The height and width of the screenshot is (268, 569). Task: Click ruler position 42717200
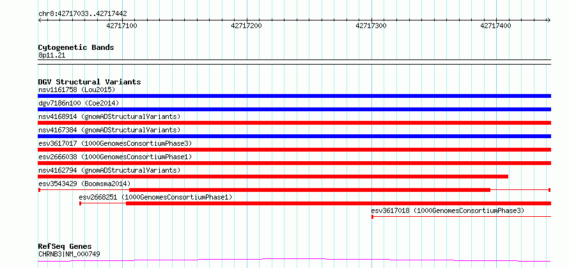246,26
